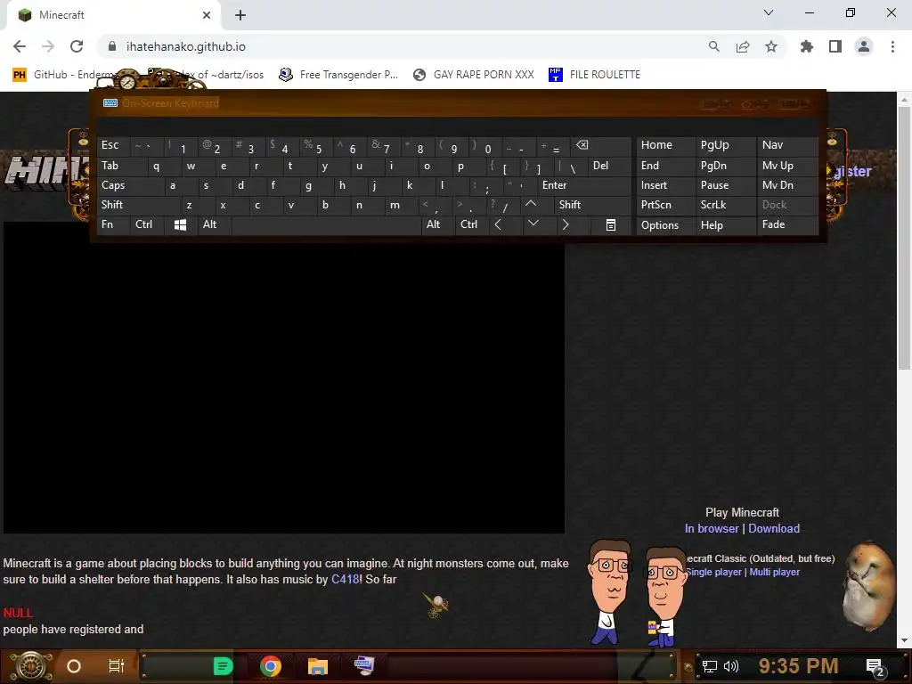
Task: Grab the page vertical scrollbar thumb
Action: click(904, 237)
